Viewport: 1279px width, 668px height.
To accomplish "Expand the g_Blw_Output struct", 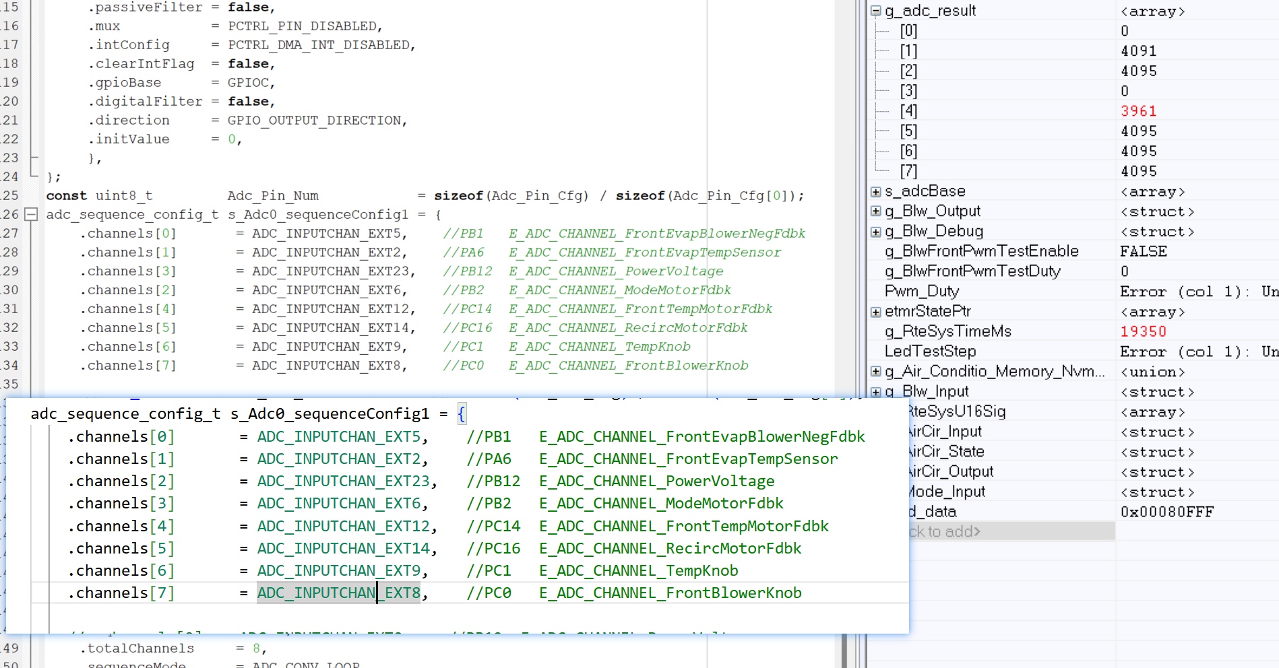I will click(x=876, y=211).
